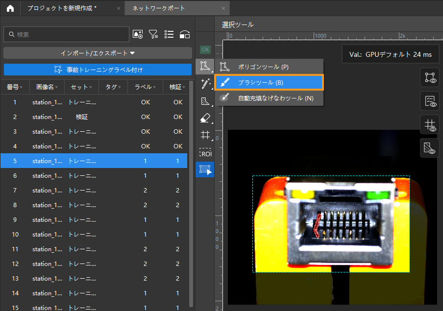Click the selection tool with arrow icon
The image size is (443, 311).
pyautogui.click(x=205, y=169)
